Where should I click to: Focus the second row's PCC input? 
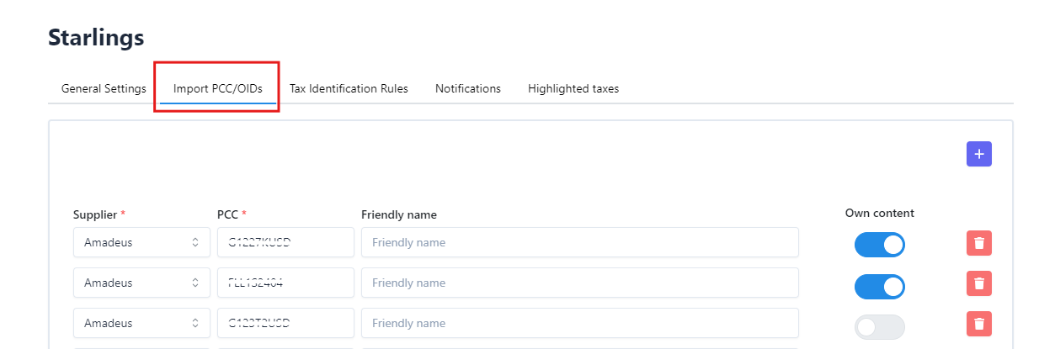click(285, 283)
